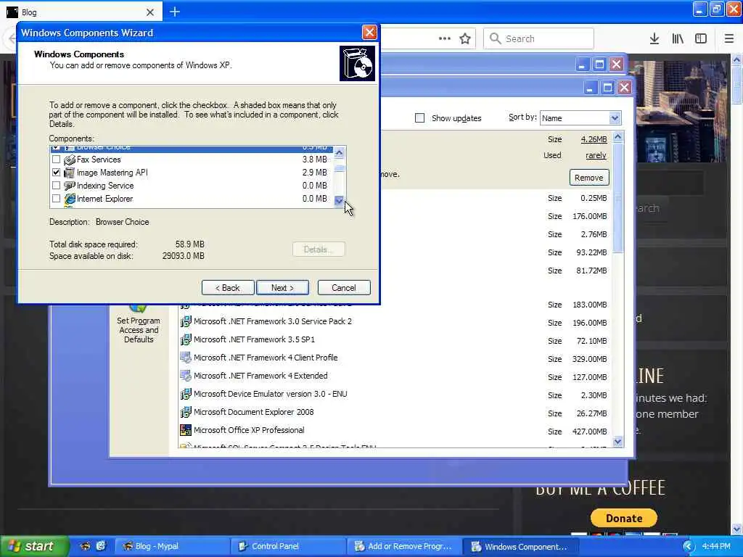This screenshot has height=557, width=743.
Task: Cancel the Windows Components Wizard
Action: pos(344,287)
